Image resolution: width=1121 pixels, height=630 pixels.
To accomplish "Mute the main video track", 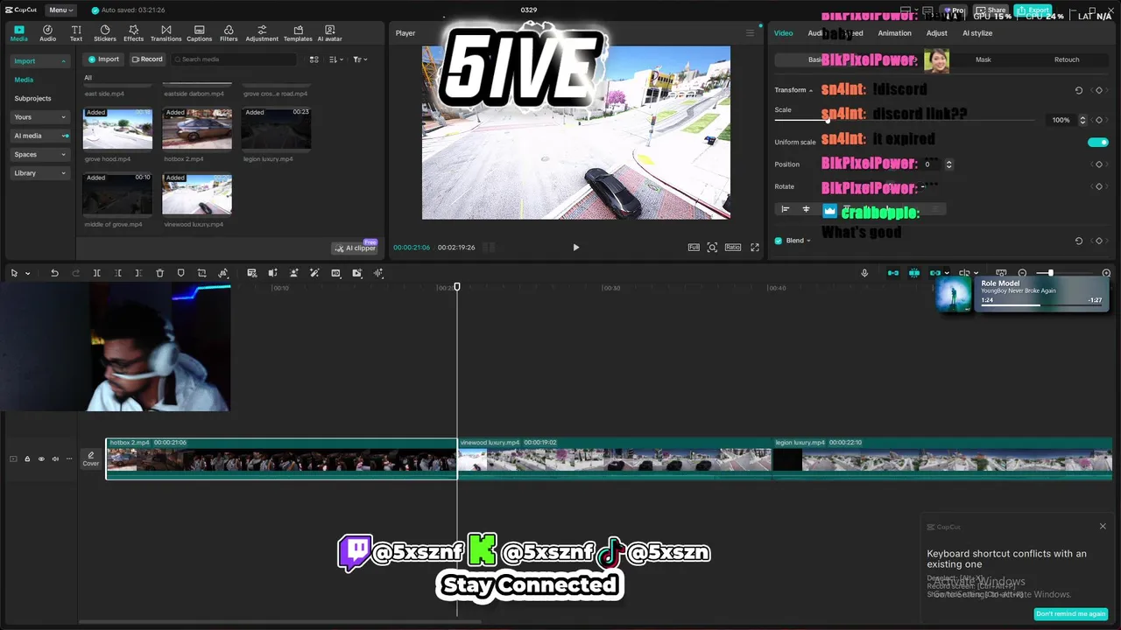I will 55,458.
